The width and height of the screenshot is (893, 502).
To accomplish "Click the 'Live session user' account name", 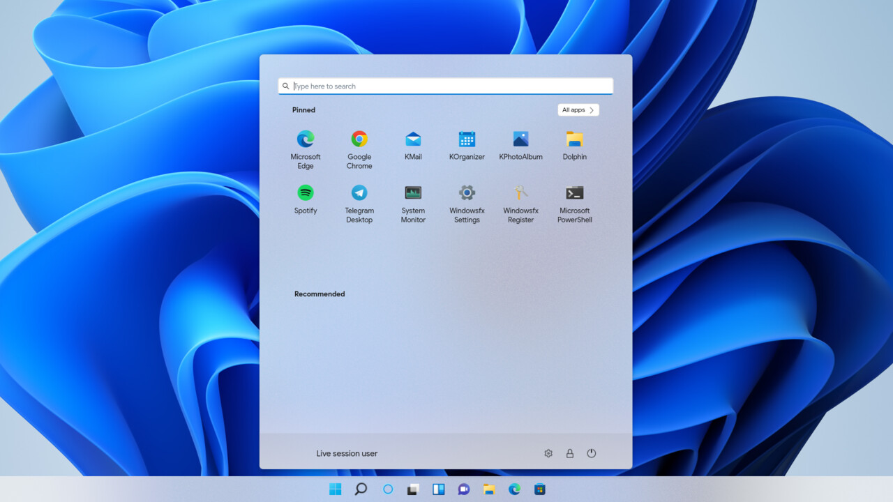I will pos(347,453).
